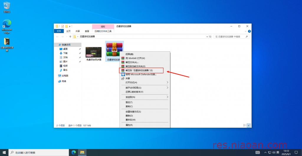
Task: Open the 文件 ribbon tab
Action: (59, 31)
